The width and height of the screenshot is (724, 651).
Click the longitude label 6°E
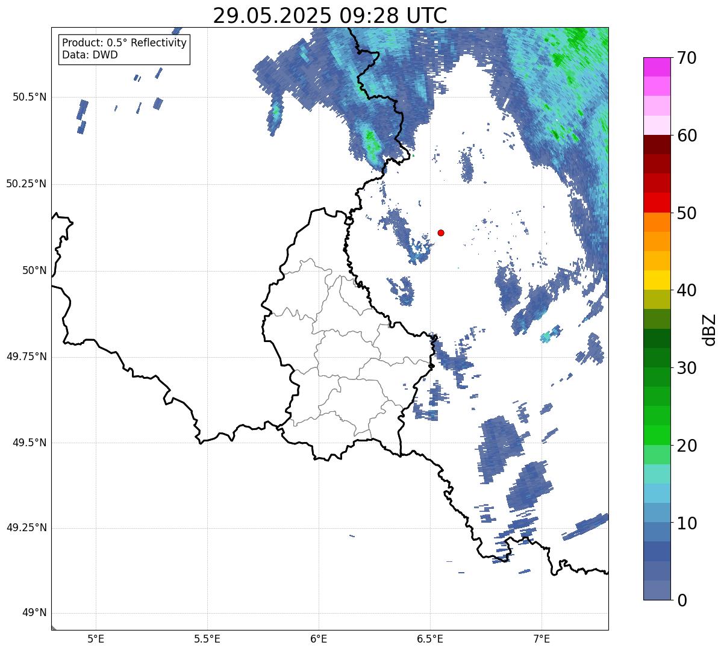[319, 639]
